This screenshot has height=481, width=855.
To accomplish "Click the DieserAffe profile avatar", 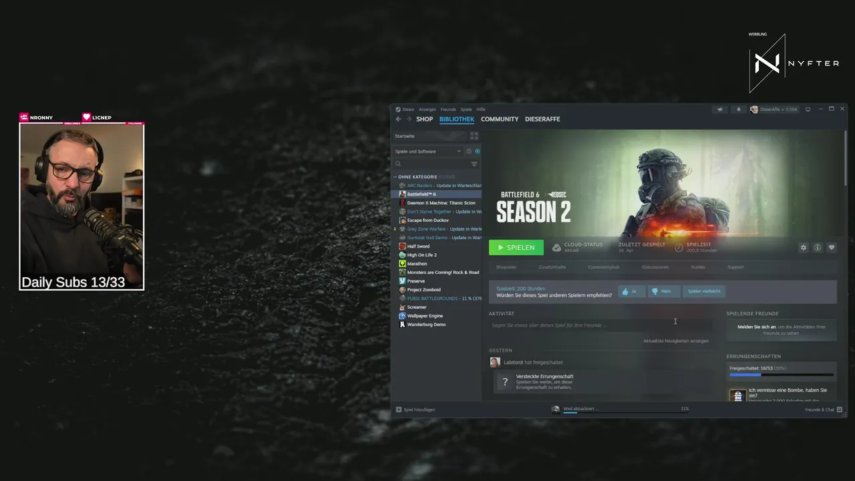I will coord(754,109).
